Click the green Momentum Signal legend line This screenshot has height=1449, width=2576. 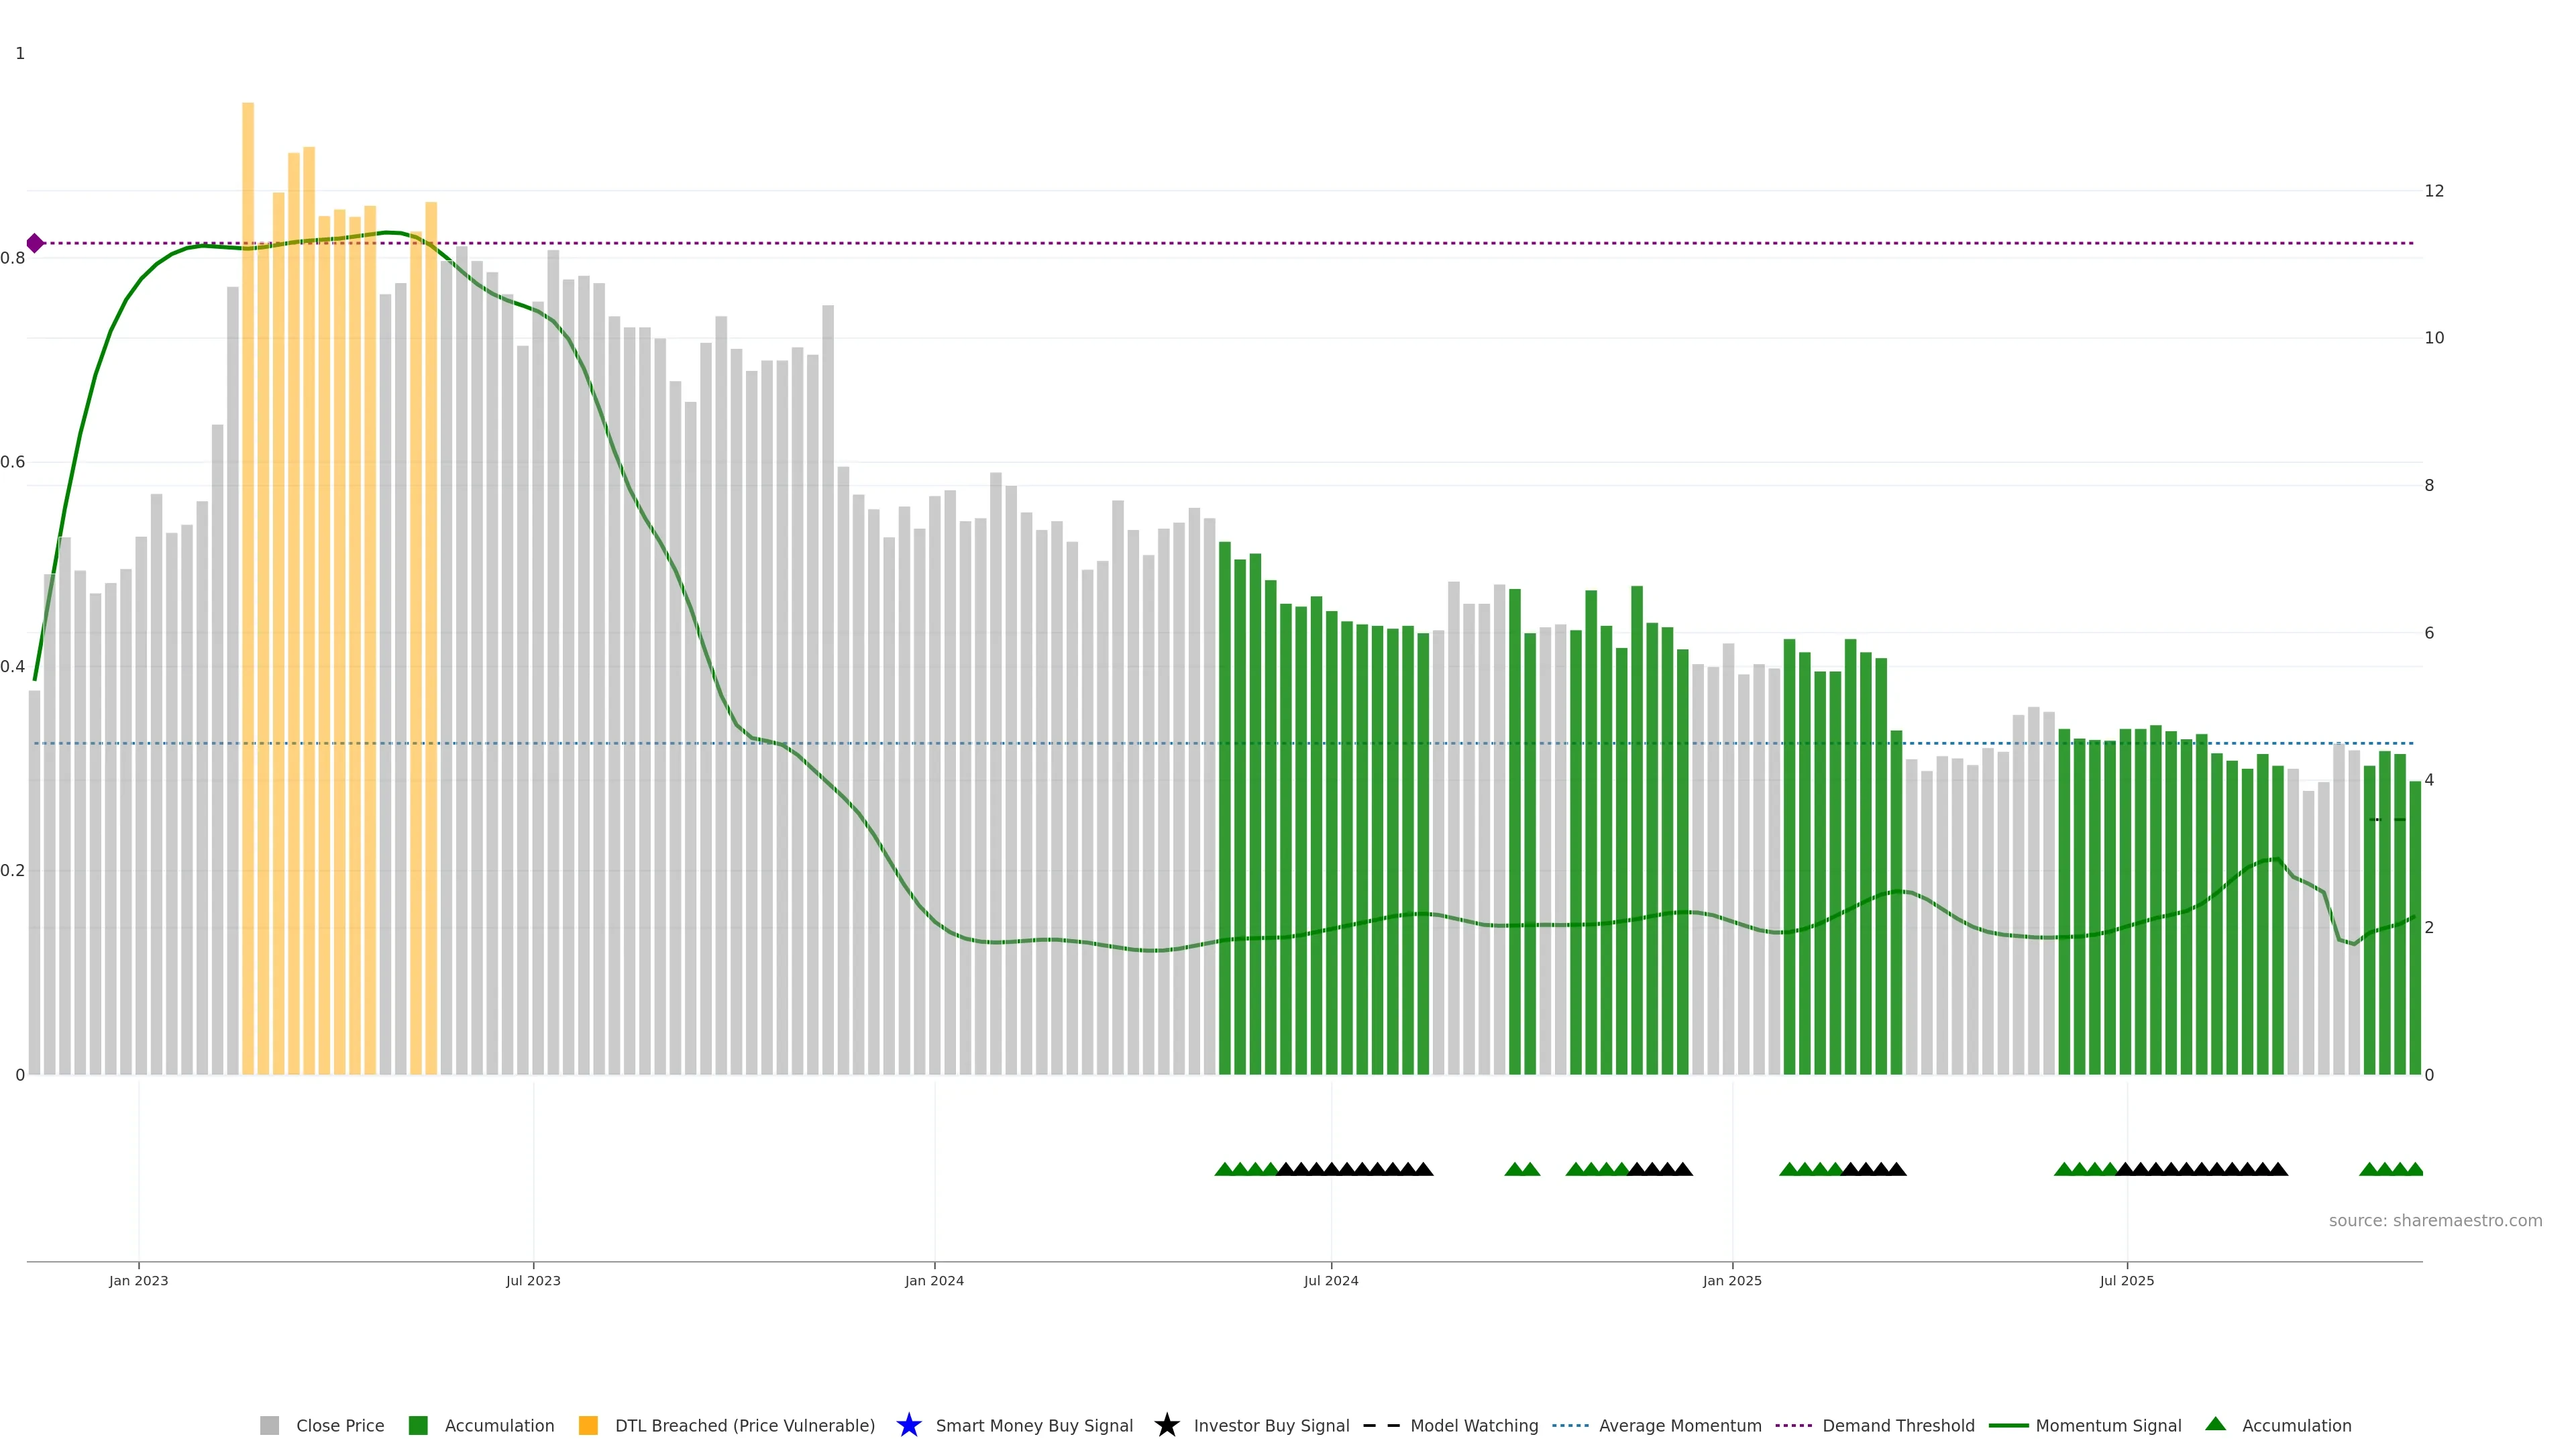click(2008, 1425)
